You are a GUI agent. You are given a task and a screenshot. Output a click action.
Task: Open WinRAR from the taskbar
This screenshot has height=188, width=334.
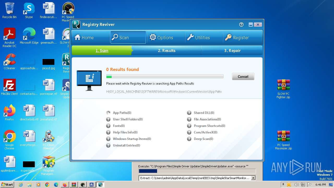[74, 185]
